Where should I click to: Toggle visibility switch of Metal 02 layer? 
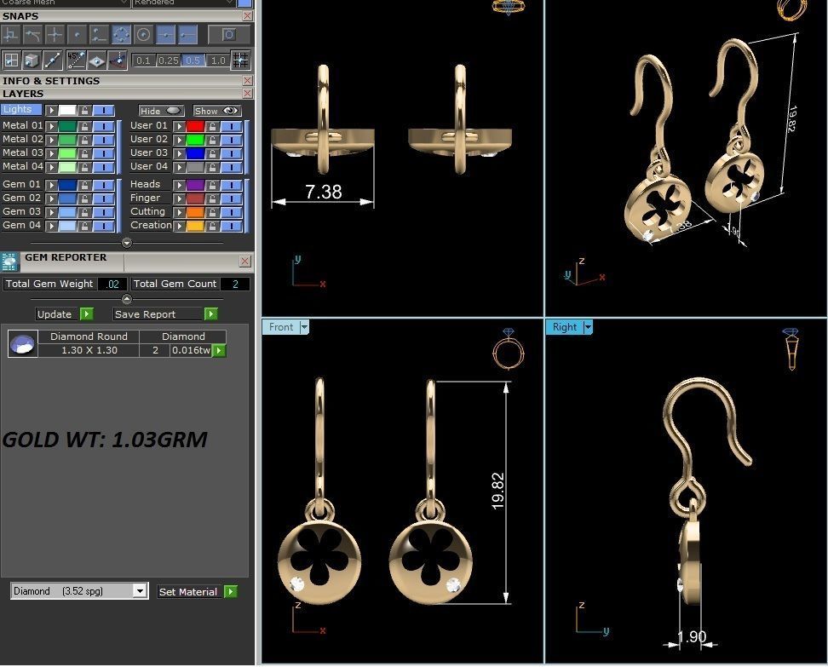click(x=104, y=140)
